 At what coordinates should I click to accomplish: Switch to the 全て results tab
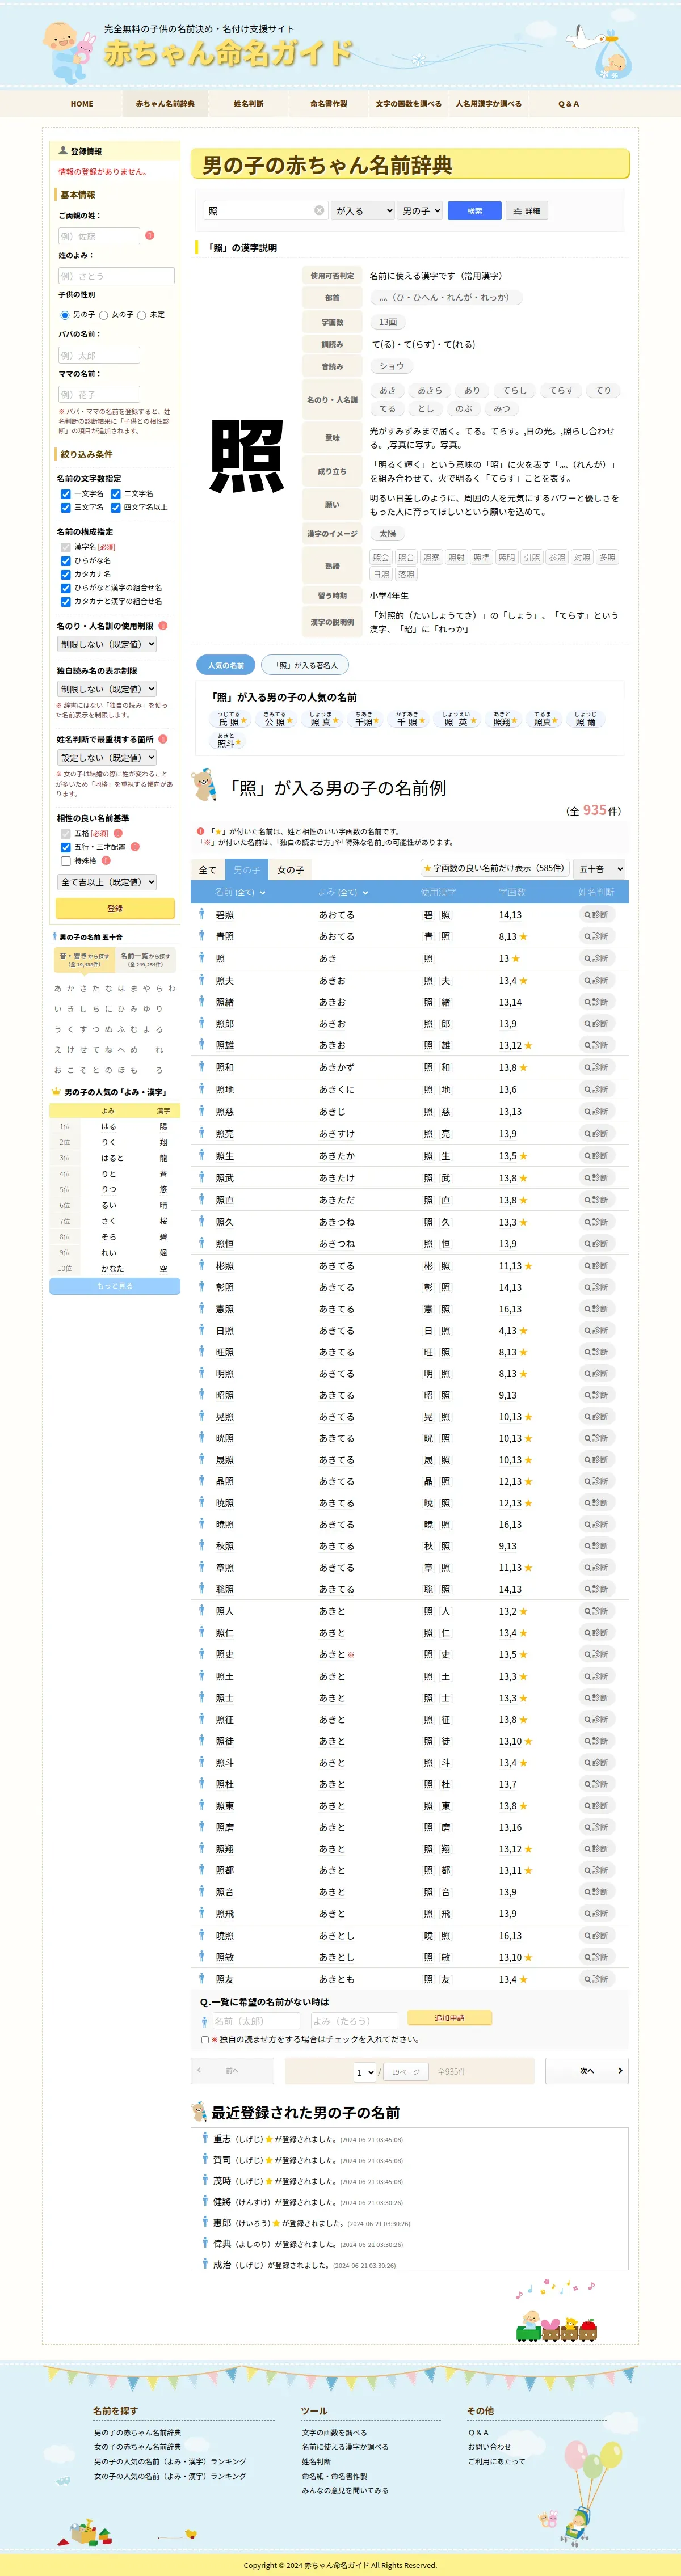pyautogui.click(x=207, y=870)
